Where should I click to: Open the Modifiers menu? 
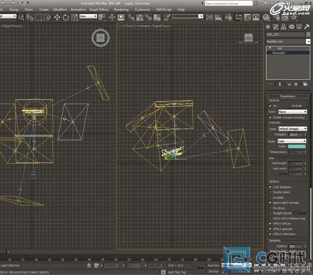pos(60,10)
